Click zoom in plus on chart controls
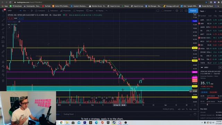This screenshot has width=222, height=125. click(96, 98)
